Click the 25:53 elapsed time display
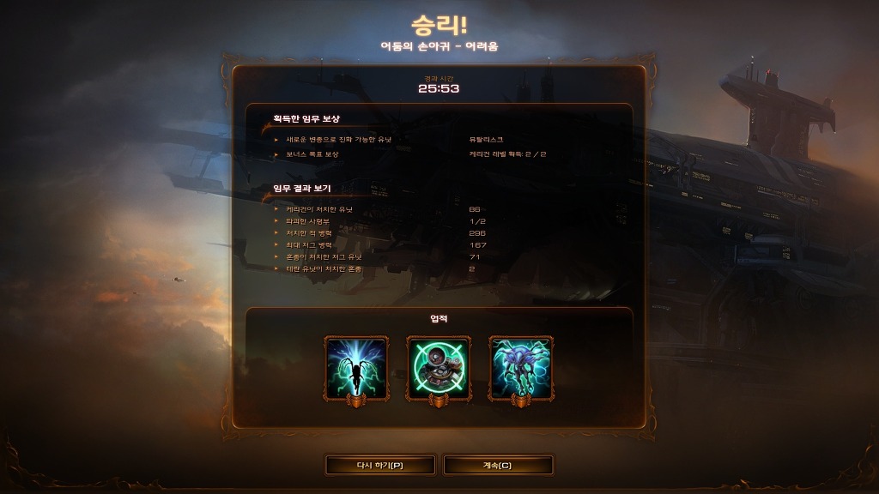The height and width of the screenshot is (494, 879). [439, 88]
